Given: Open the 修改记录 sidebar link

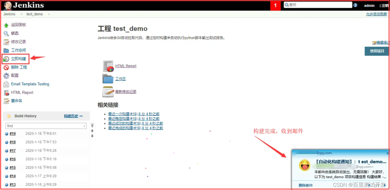Looking at the screenshot, I should click(18, 42).
